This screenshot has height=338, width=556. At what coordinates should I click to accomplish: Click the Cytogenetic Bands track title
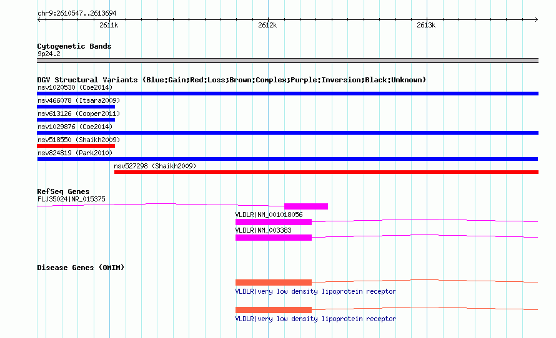point(74,46)
